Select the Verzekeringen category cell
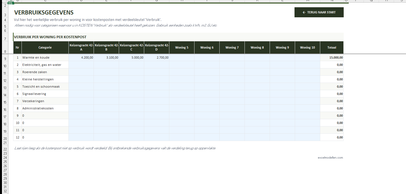Viewport: 406px width, 194px height. [45, 101]
